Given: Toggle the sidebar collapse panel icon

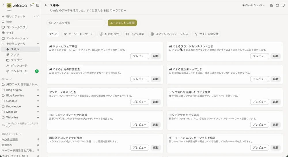Looking at the screenshot, I should pyautogui.click(x=38, y=5).
